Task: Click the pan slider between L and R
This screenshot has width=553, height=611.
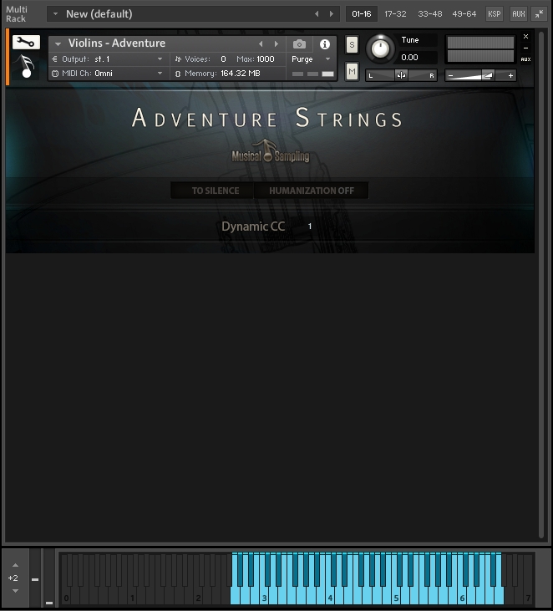Action: [401, 75]
